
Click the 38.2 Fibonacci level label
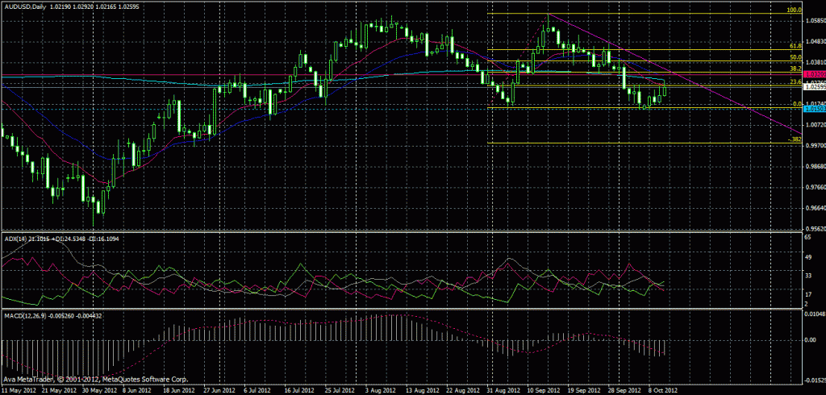click(795, 69)
